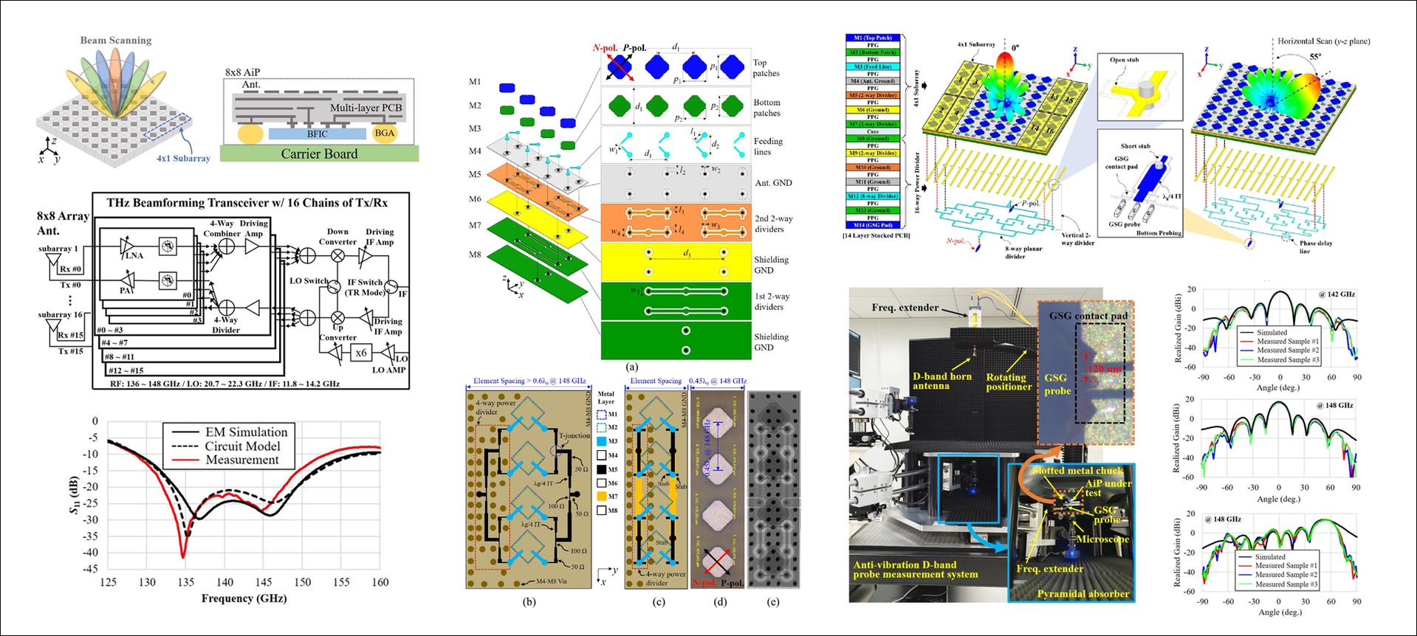Select the 'D-band horn antenna' label
This screenshot has height=636, width=1417.
[x=941, y=381]
